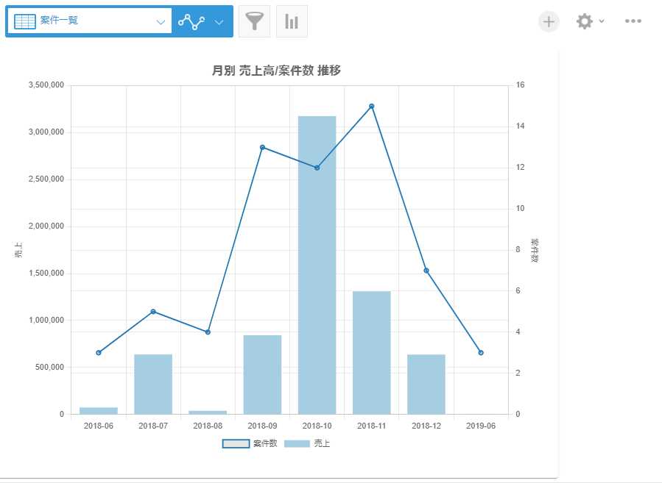This screenshot has height=483, width=662.
Task: Click the 2018-07 sales bar
Action: coord(153,384)
